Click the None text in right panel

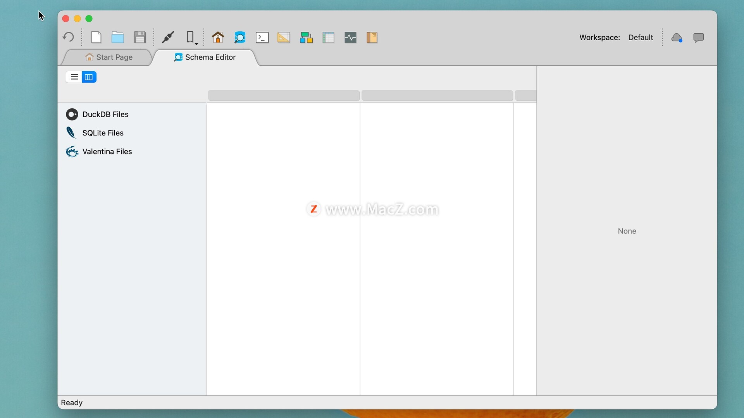(x=627, y=231)
